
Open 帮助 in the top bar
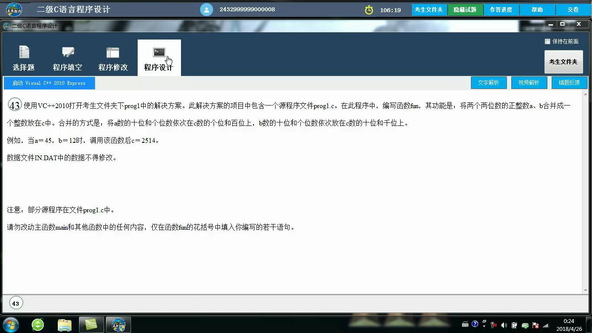(x=537, y=10)
